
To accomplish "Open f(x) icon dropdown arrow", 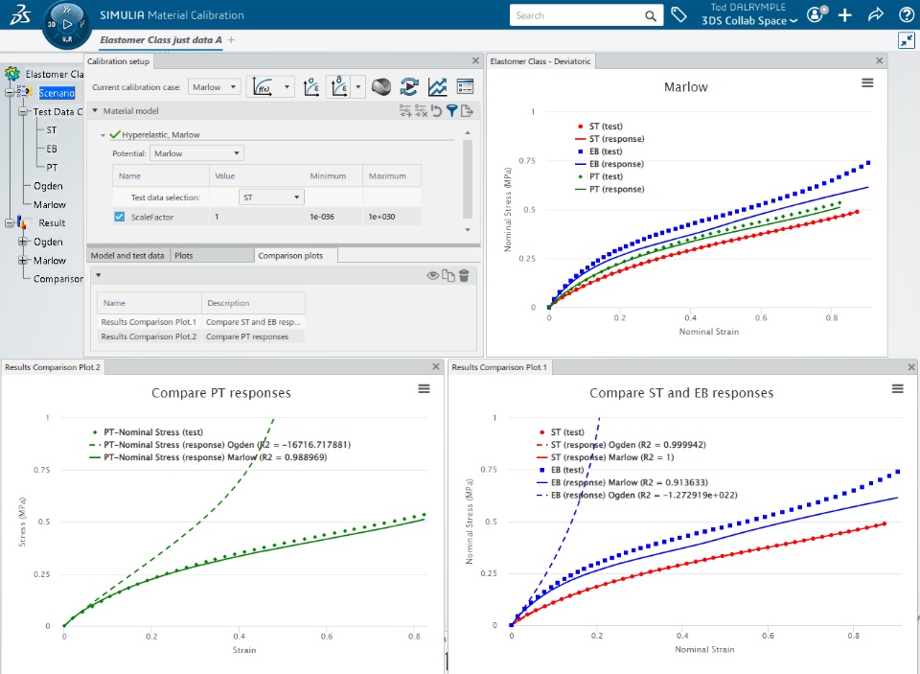I will point(287,87).
